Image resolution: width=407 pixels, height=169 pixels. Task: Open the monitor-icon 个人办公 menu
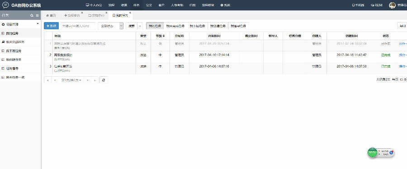pyautogui.click(x=94, y=5)
